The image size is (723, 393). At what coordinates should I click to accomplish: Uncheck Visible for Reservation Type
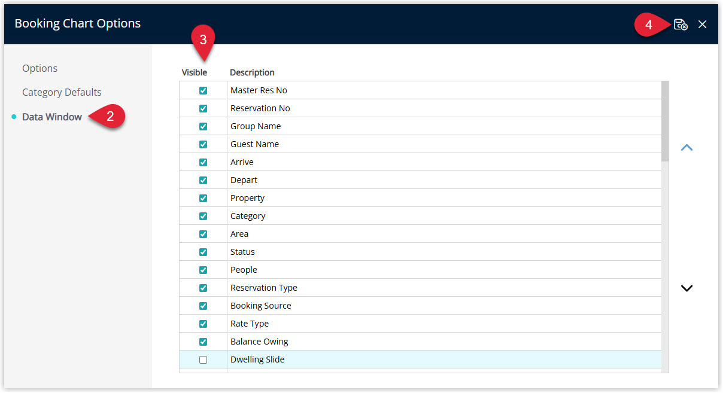pos(203,288)
